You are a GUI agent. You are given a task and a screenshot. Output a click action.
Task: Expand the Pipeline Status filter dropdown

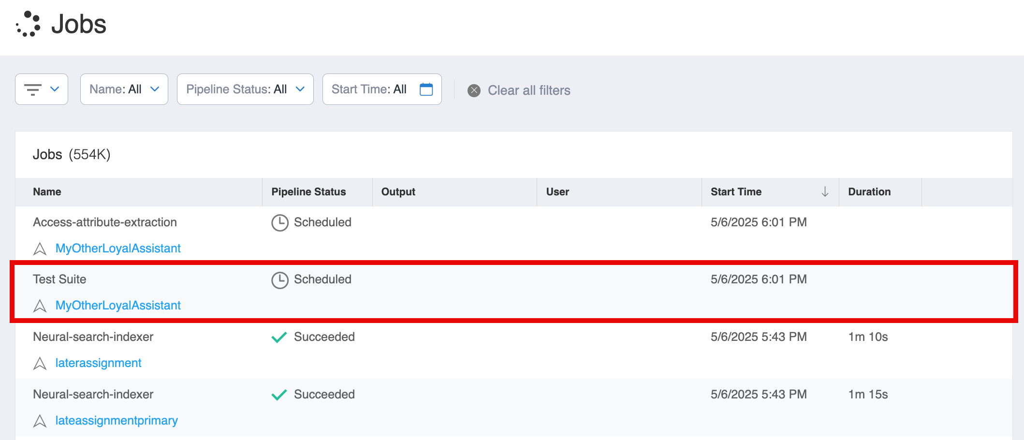click(x=245, y=89)
